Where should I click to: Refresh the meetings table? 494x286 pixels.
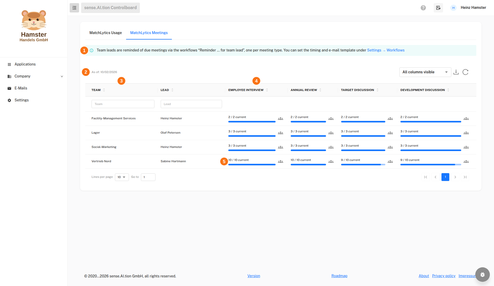coord(465,72)
